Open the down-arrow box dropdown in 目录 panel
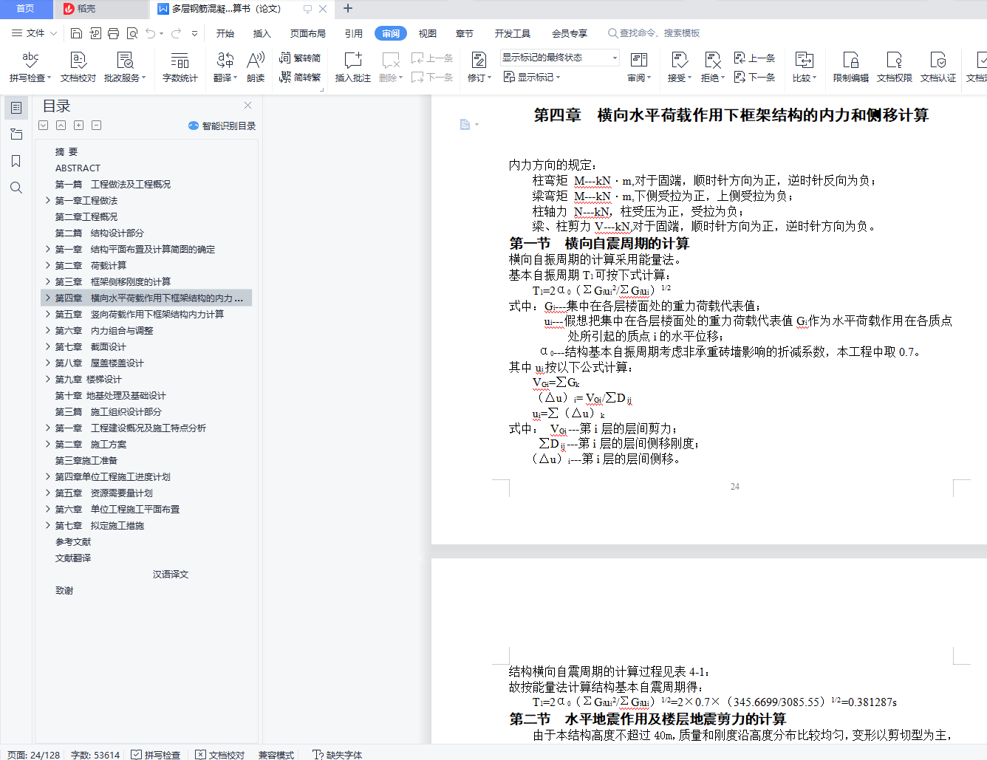 43,126
